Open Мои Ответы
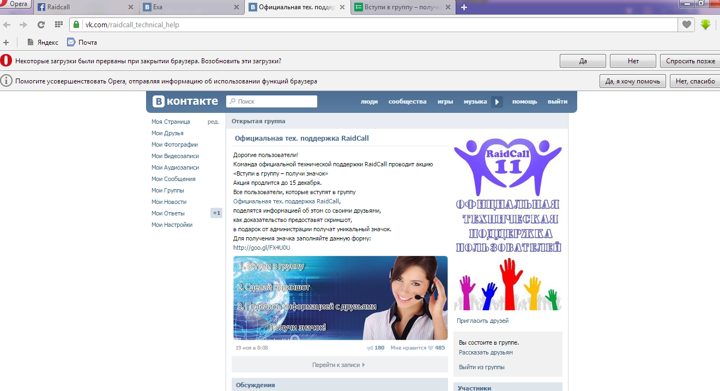The width and height of the screenshot is (720, 391). (x=168, y=213)
